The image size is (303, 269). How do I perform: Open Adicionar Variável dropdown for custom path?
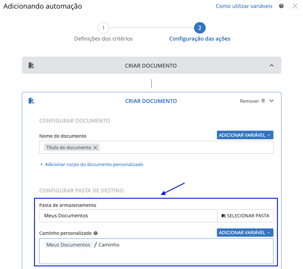pos(245,233)
